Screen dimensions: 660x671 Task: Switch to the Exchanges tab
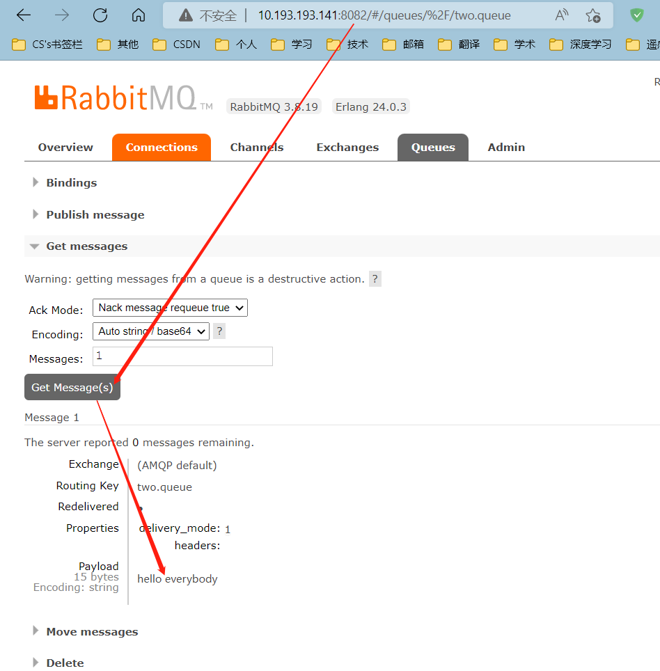(347, 147)
